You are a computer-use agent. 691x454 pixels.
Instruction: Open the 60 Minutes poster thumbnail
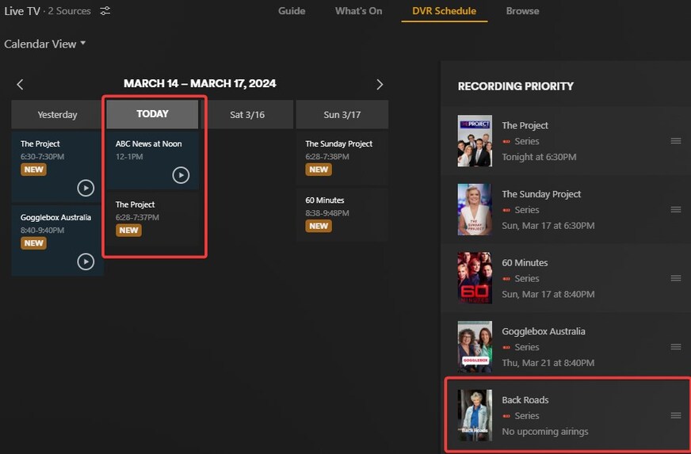475,277
